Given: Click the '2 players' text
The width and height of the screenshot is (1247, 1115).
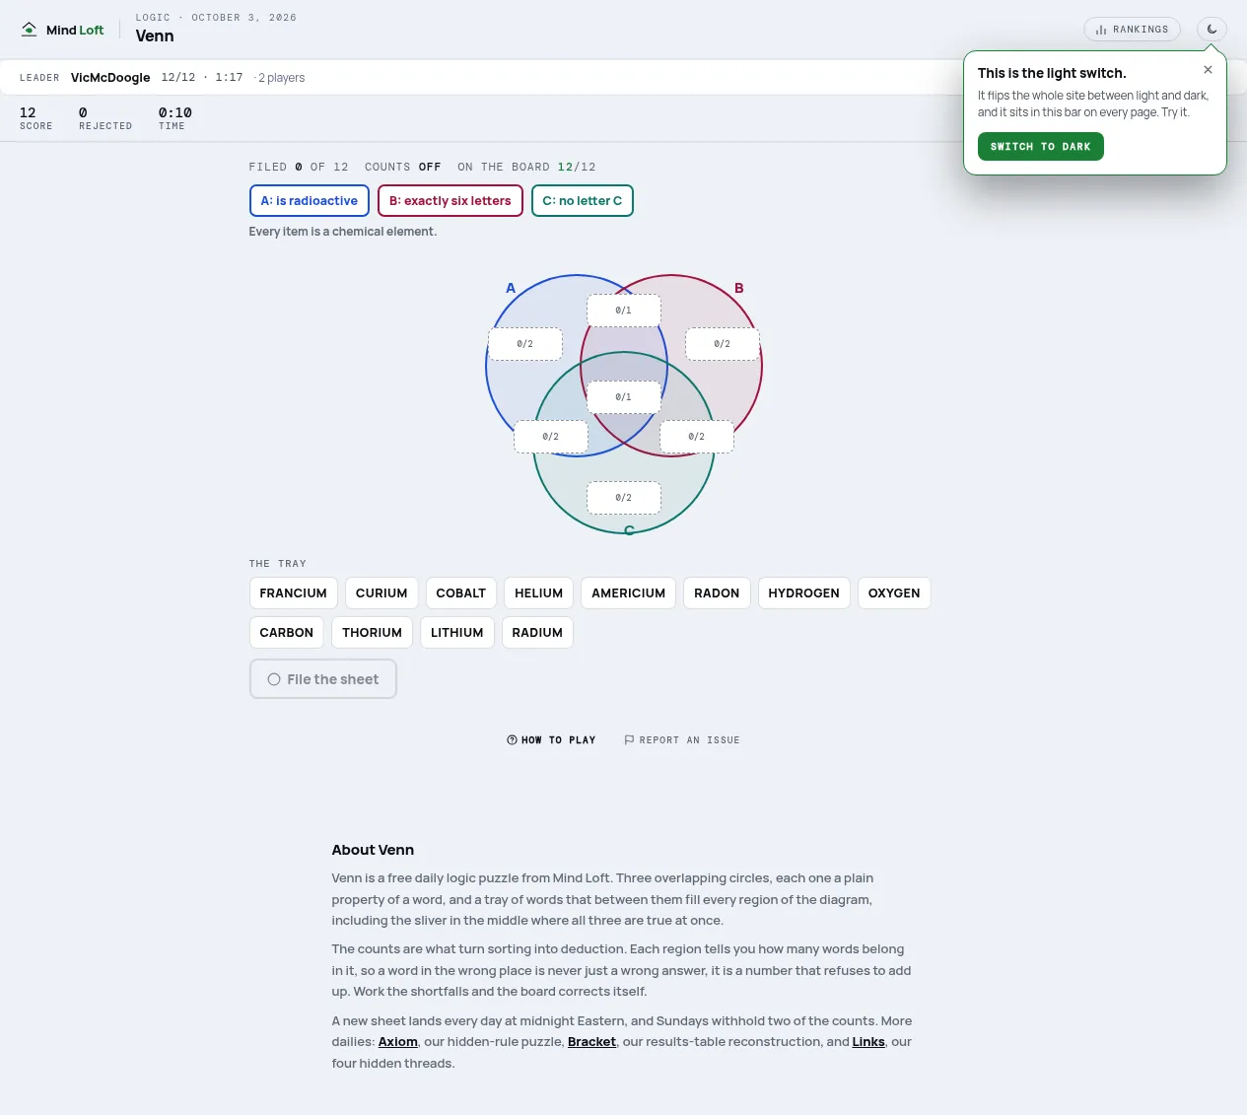Looking at the screenshot, I should pyautogui.click(x=282, y=78).
